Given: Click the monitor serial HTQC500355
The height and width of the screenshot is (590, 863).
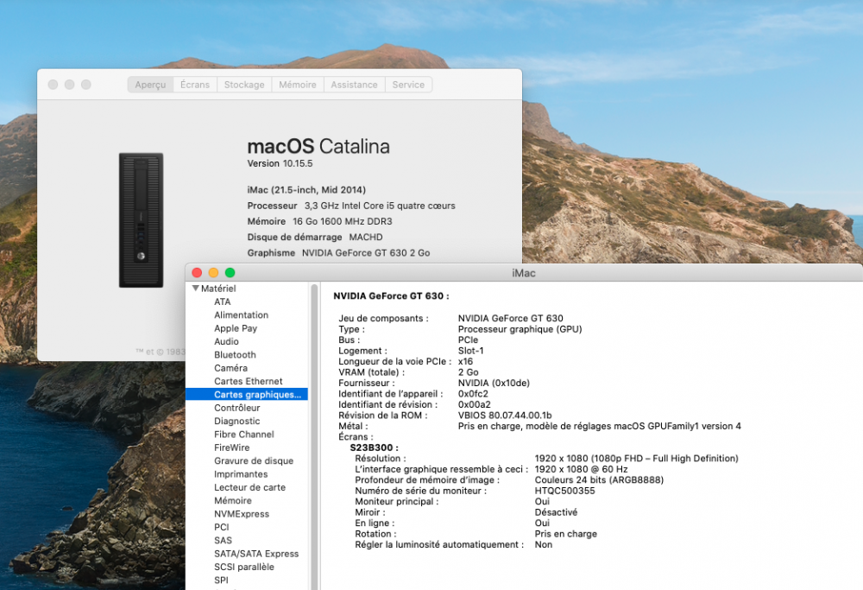Looking at the screenshot, I should (x=564, y=491).
